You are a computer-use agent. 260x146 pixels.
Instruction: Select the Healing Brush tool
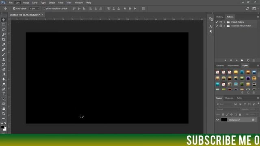pos(4,49)
